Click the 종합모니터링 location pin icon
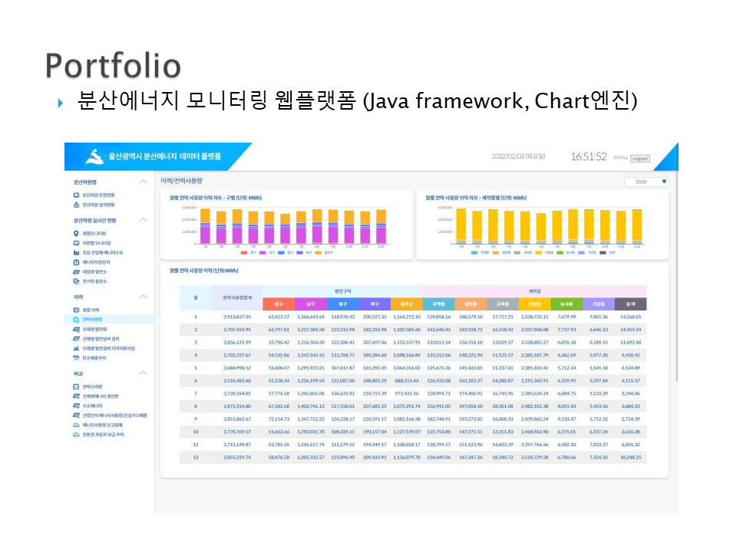 [76, 233]
